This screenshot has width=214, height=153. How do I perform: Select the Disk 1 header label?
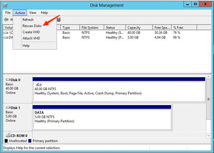(15, 108)
